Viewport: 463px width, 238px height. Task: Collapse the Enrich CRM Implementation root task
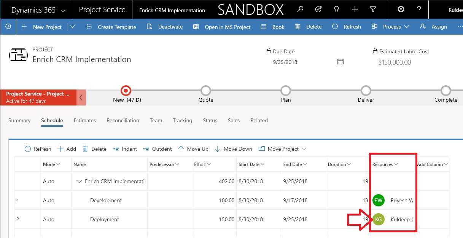coord(79,182)
